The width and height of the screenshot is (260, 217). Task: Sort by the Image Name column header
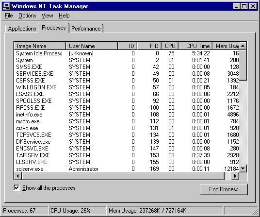[40, 46]
